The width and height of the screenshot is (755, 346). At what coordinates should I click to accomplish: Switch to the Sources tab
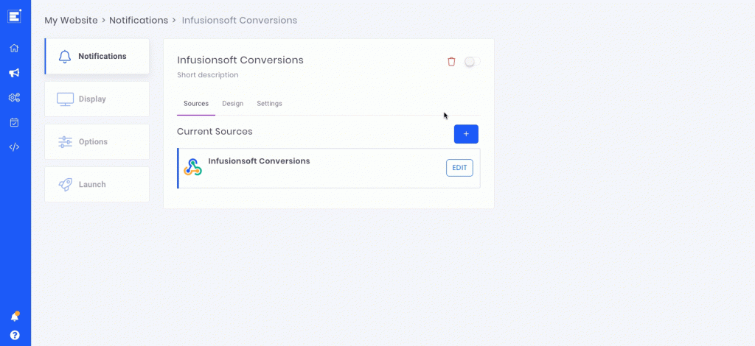pyautogui.click(x=196, y=103)
